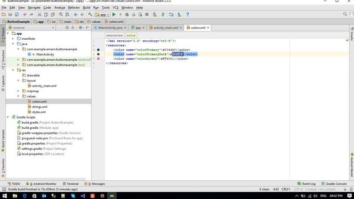Click the Windows Start button
354x199 pixels.
tap(4, 196)
